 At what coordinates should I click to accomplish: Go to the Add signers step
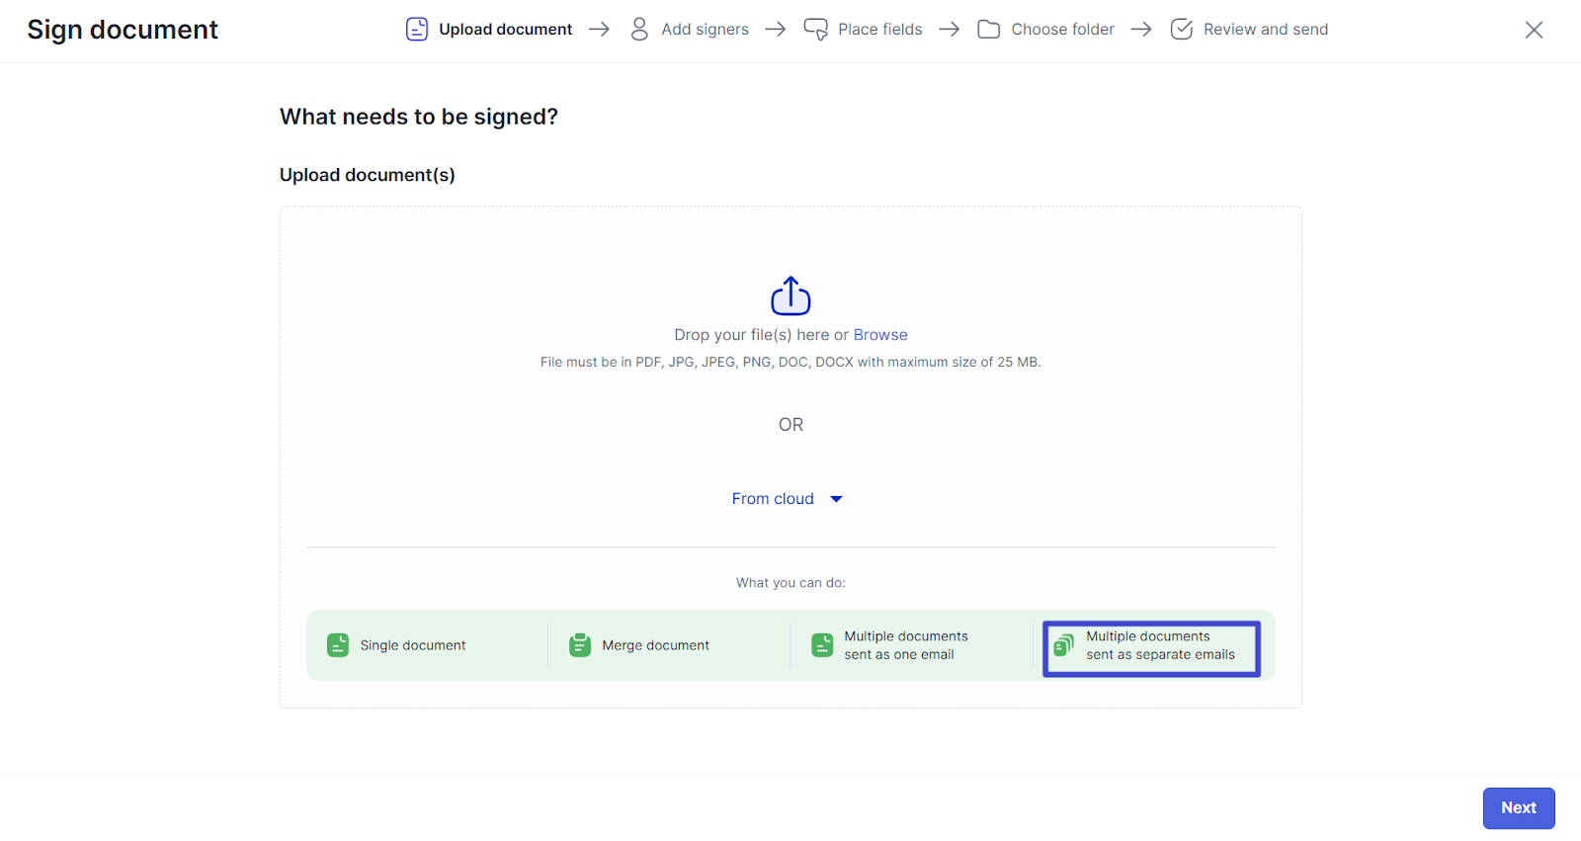click(x=705, y=30)
